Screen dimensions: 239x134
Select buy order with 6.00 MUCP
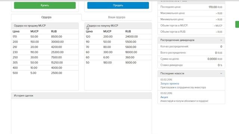point(118,57)
